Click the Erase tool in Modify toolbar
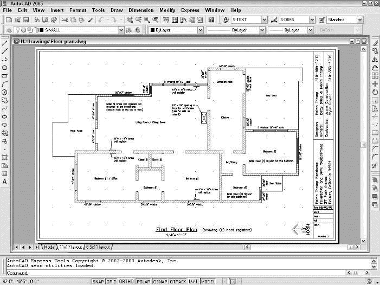Screen dimensions: 380x285 [x=375, y=43]
